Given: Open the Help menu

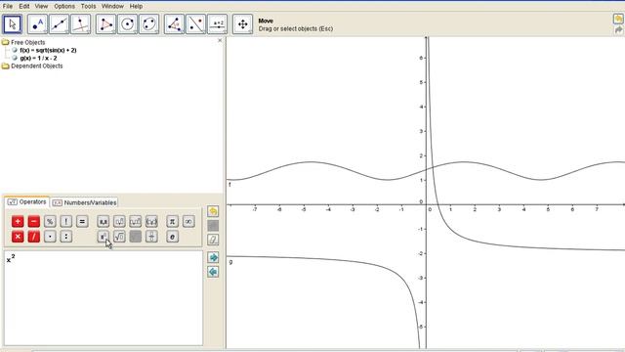Looking at the screenshot, I should pyautogui.click(x=136, y=7).
